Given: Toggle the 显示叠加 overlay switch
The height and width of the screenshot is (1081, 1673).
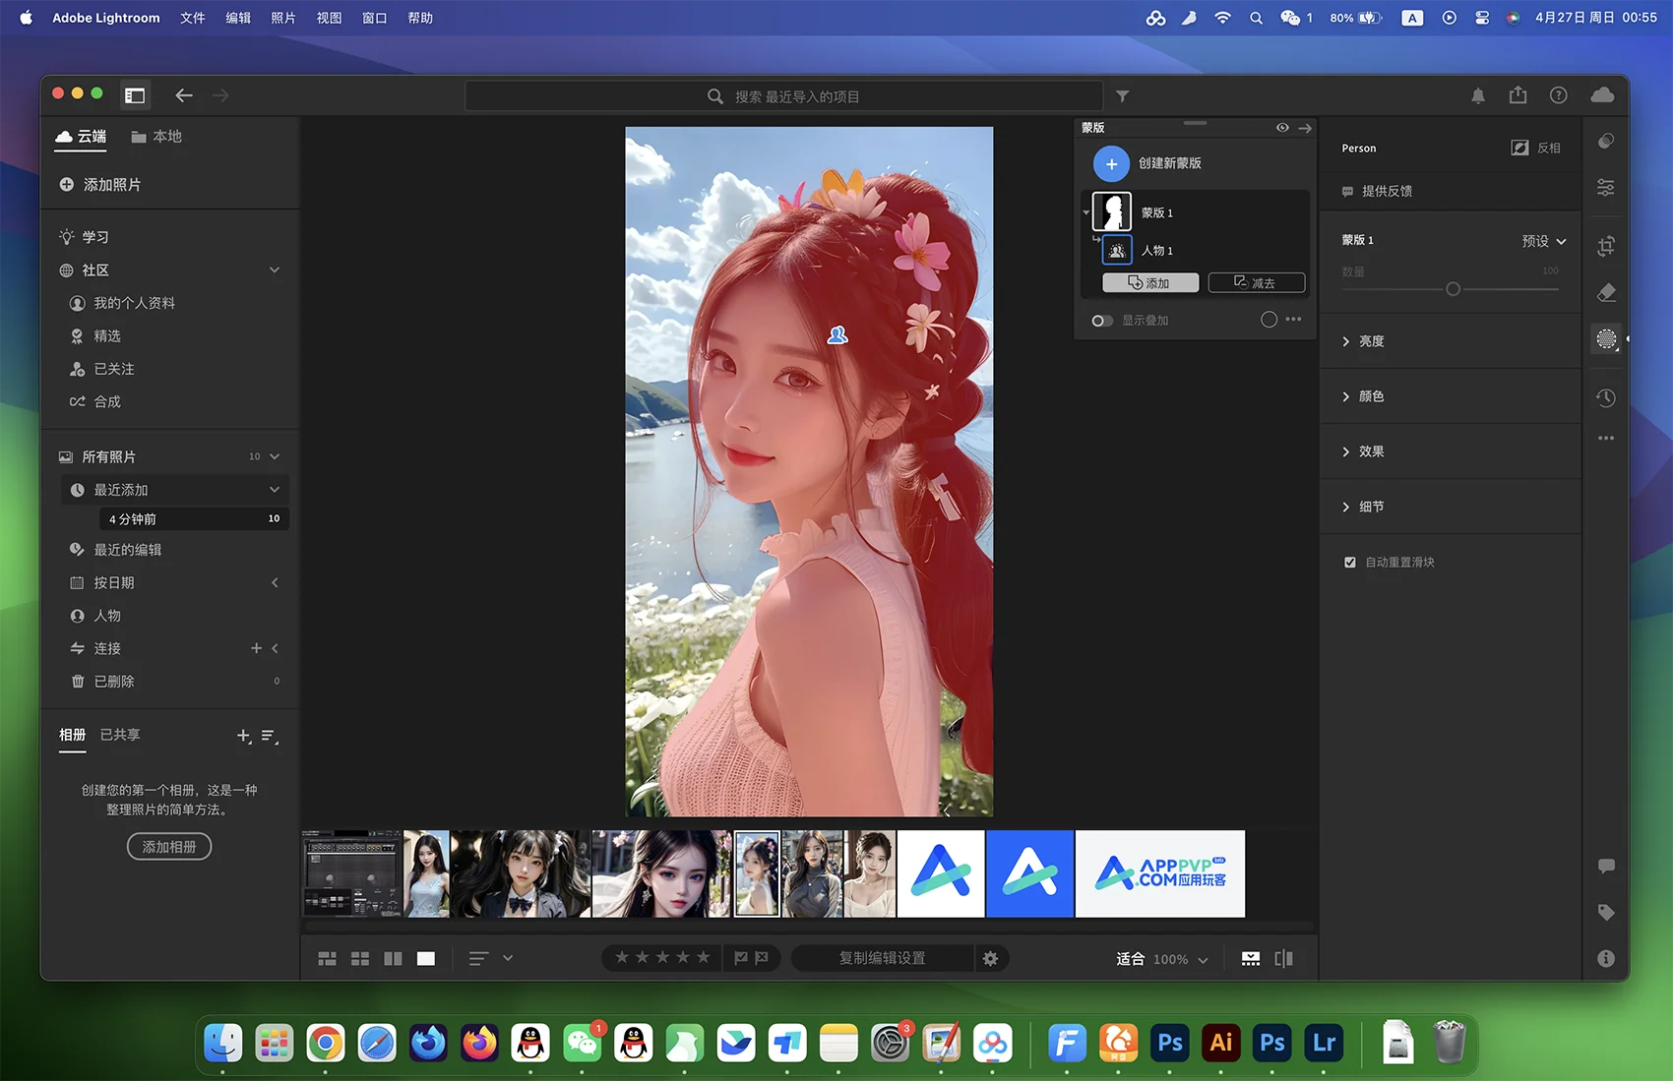Looking at the screenshot, I should click(x=1102, y=321).
